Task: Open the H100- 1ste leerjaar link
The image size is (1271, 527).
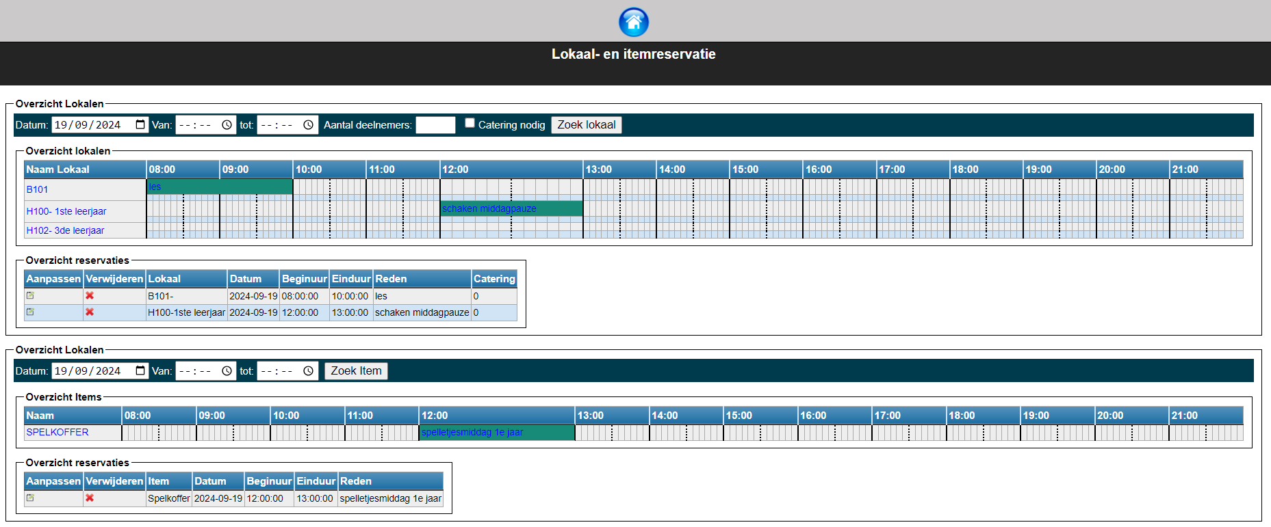Action: tap(66, 211)
